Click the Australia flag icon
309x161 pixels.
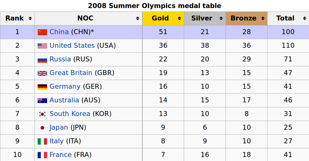42,100
